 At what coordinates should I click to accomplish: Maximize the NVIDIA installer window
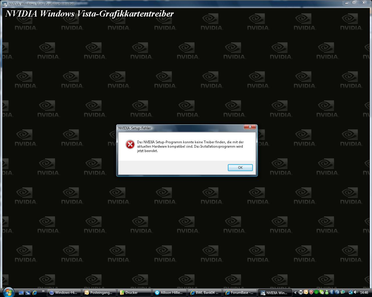point(354,3)
